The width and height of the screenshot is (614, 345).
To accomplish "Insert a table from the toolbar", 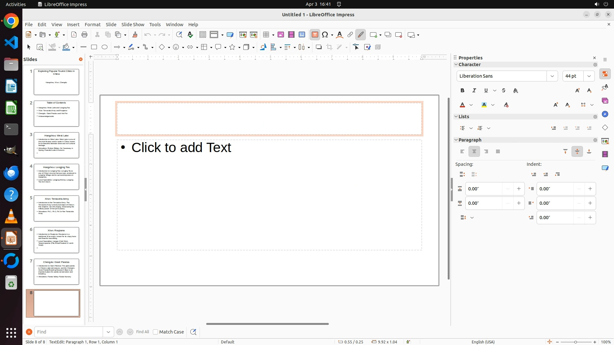I will tap(266, 35).
